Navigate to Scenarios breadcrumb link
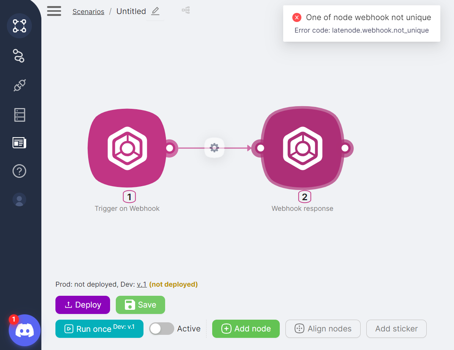 [88, 12]
